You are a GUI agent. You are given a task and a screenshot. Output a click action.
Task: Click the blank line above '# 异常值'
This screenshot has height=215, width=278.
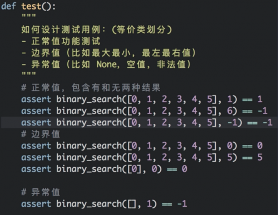[x=139, y=181]
